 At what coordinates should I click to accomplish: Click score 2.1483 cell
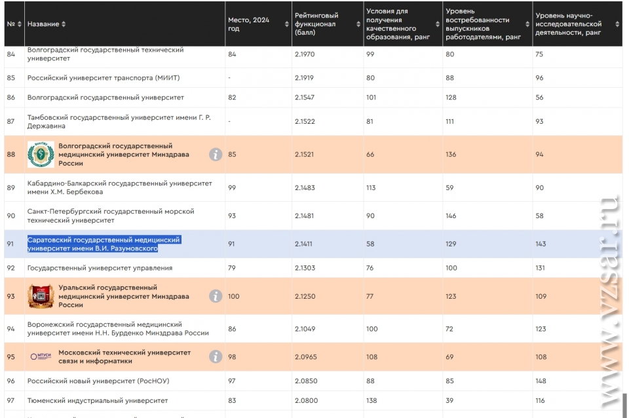pyautogui.click(x=305, y=188)
